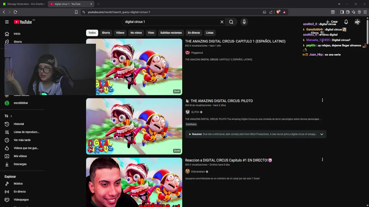Screen dimensions: 369x207
Task: Open escobbbbar subscription channel
Action: [x=21, y=103]
